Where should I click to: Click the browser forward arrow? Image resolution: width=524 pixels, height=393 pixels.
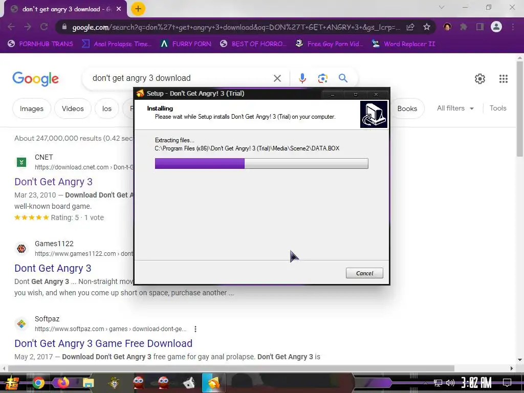[28, 27]
